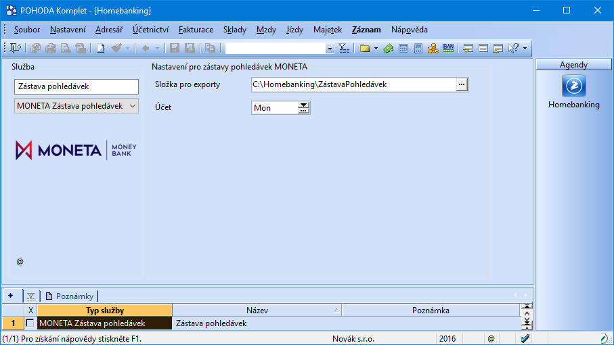The height and width of the screenshot is (345, 614).
Task: Open the Homebanking agenda icon
Action: [573, 86]
